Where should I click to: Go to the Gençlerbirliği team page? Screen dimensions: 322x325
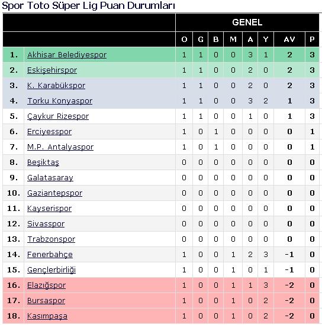[51, 269]
